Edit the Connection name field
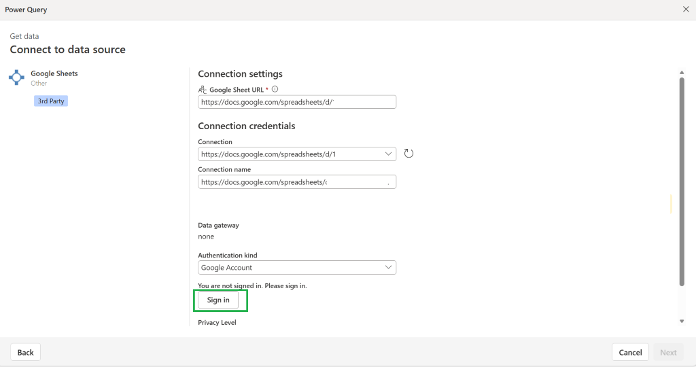This screenshot has width=696, height=367. (x=297, y=182)
